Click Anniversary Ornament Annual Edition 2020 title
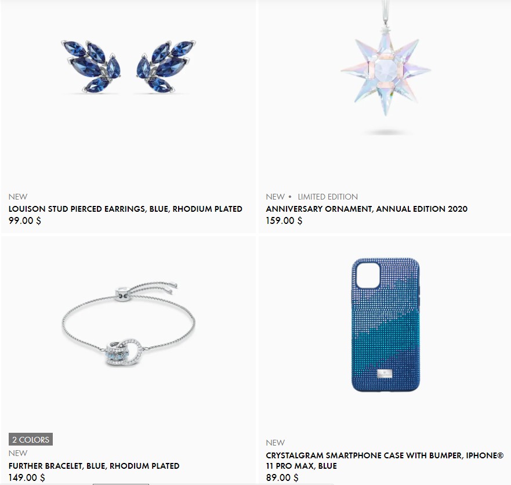This screenshot has height=485, width=511. click(x=367, y=209)
